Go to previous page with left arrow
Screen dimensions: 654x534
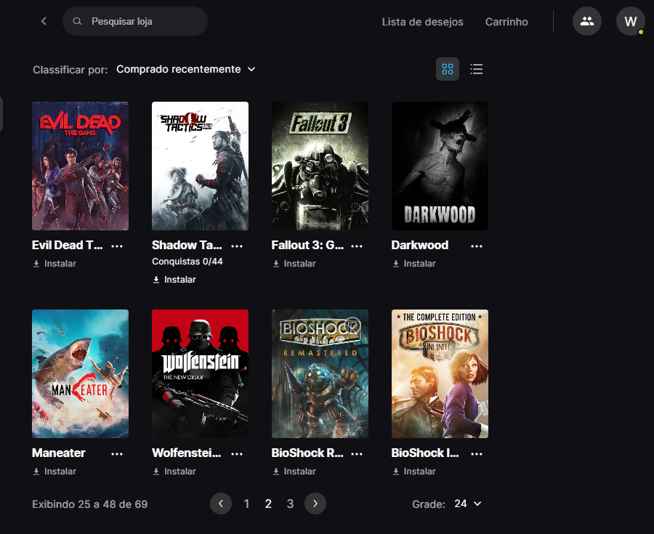coord(221,503)
